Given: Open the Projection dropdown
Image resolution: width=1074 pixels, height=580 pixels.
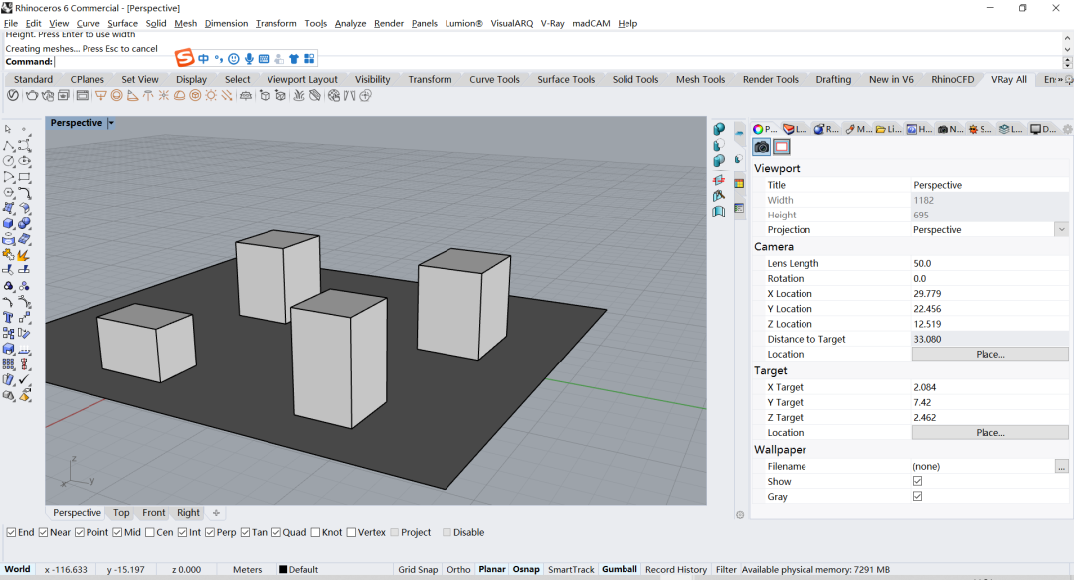Looking at the screenshot, I should (x=1061, y=230).
